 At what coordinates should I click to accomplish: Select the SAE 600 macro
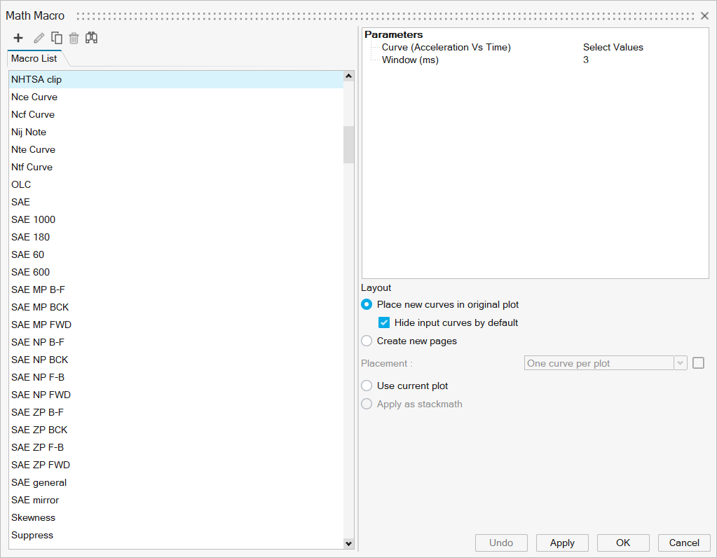pyautogui.click(x=176, y=272)
